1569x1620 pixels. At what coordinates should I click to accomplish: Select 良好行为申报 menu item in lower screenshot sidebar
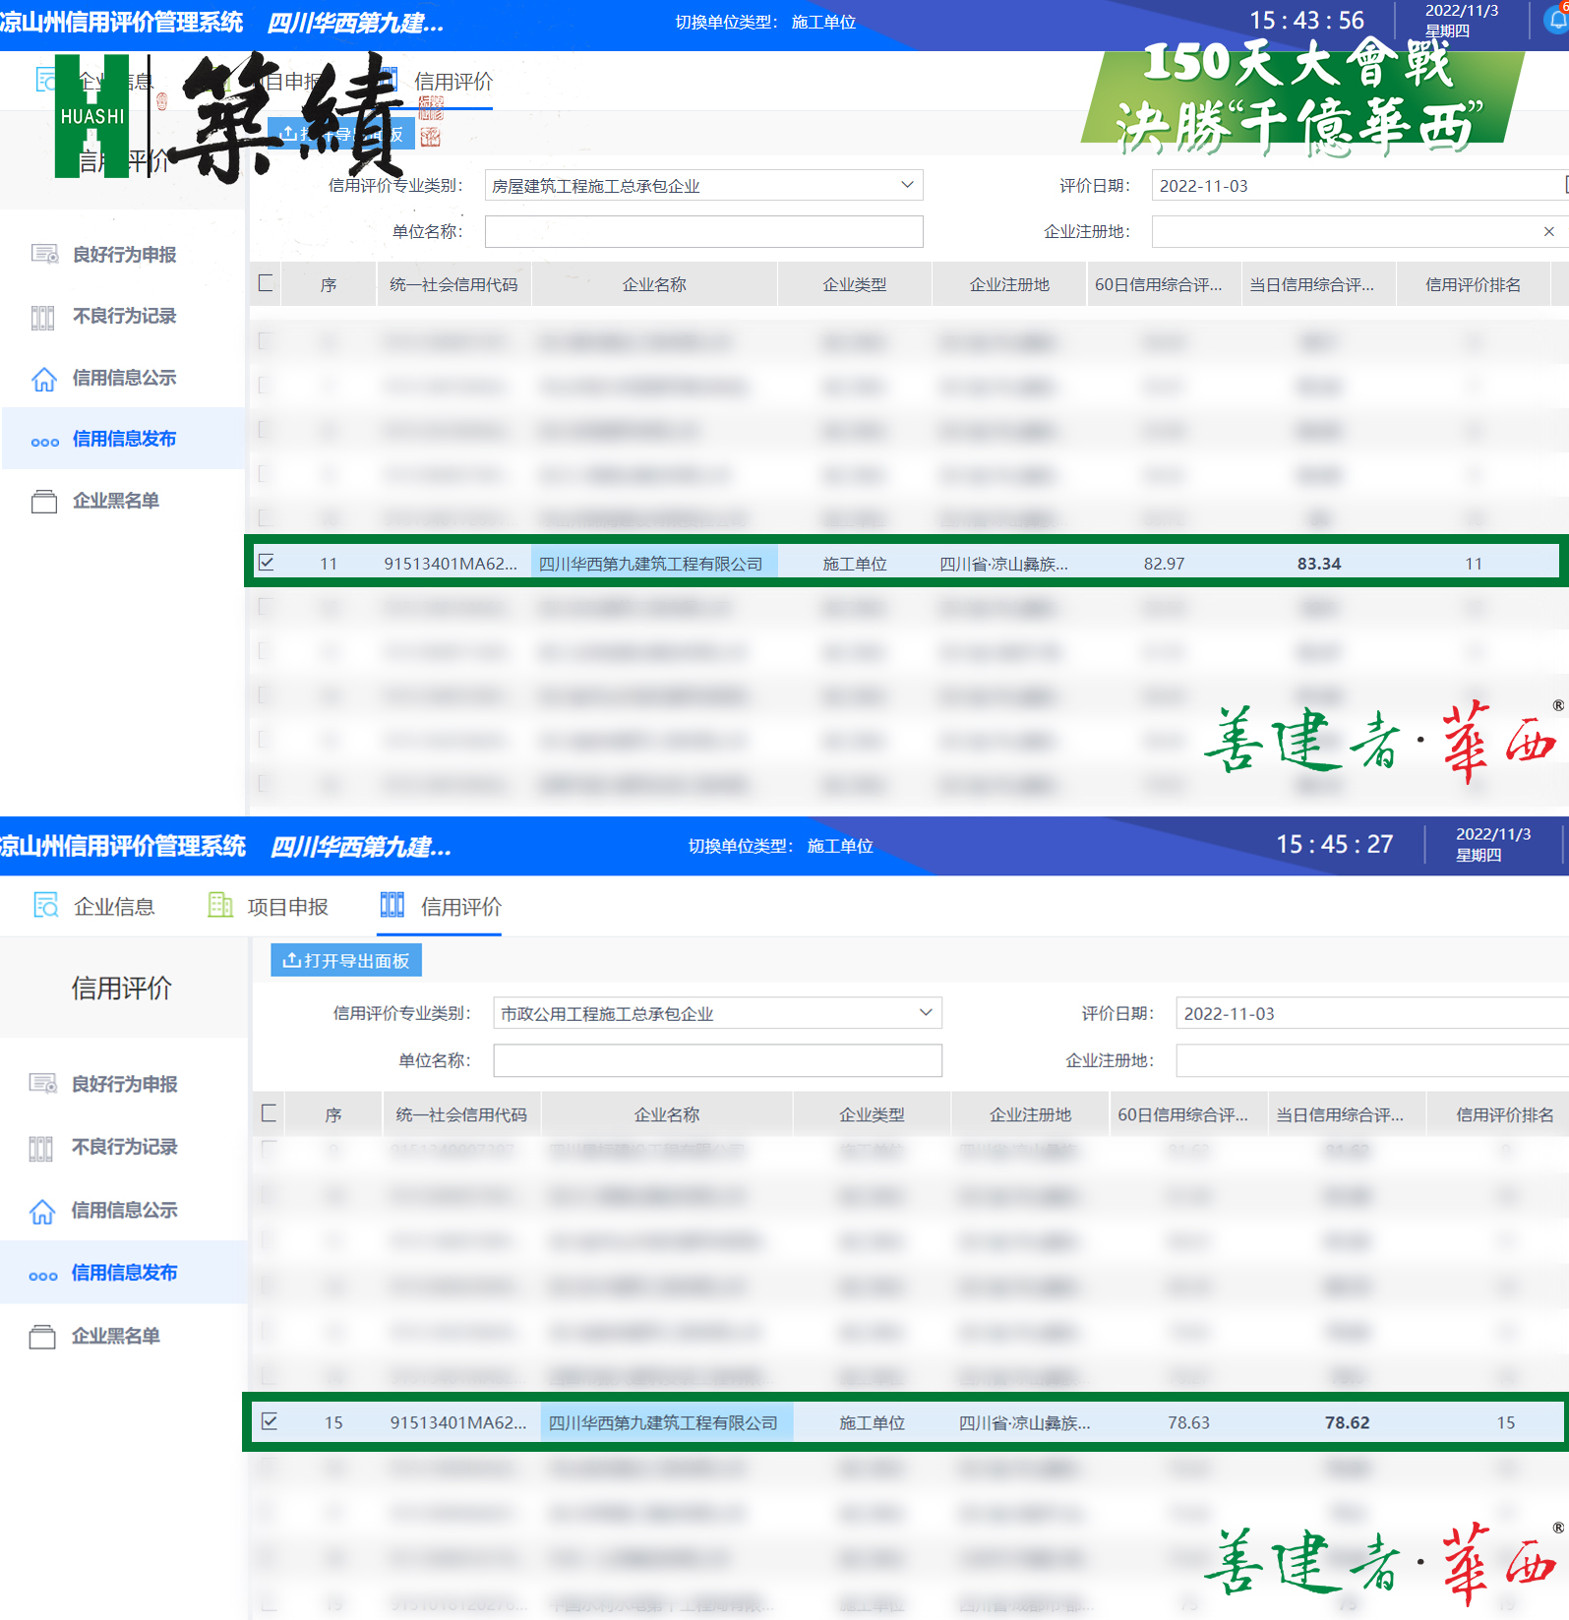pos(124,1084)
